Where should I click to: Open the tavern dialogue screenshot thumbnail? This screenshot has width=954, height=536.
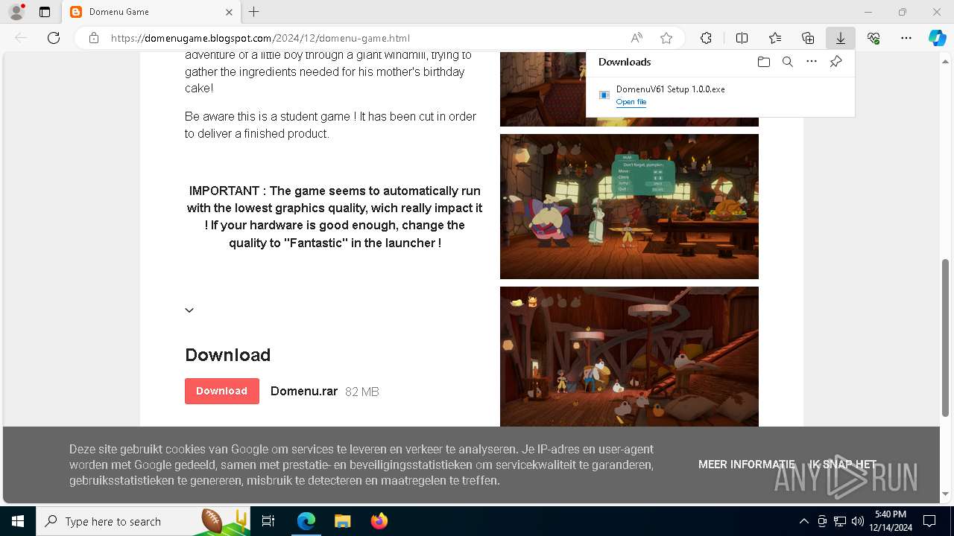[x=629, y=206]
